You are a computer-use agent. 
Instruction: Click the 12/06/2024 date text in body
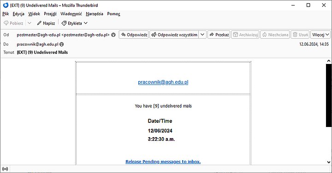pos(160,131)
